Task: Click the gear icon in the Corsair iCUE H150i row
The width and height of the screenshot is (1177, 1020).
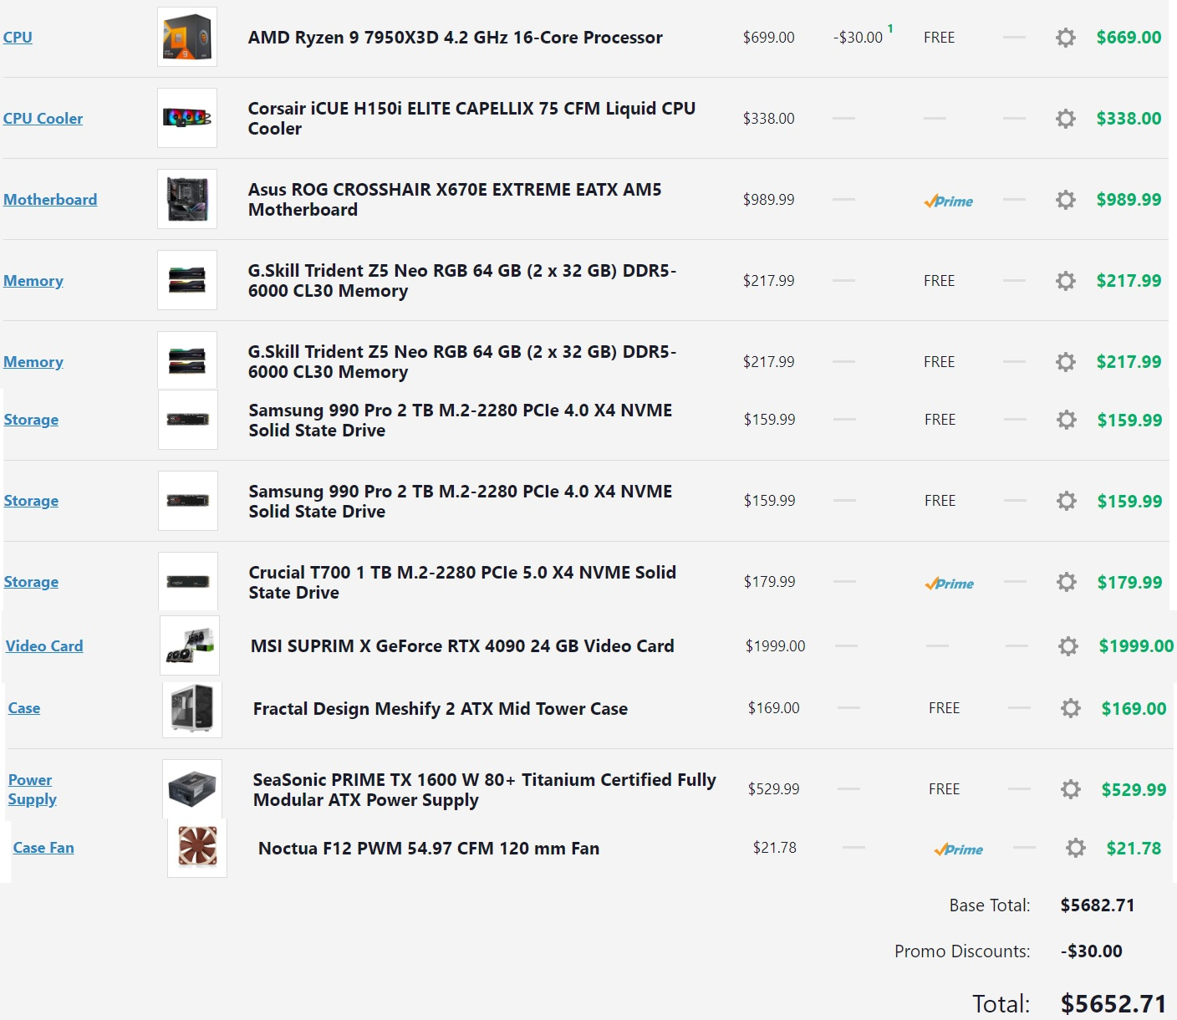Action: (x=1065, y=119)
